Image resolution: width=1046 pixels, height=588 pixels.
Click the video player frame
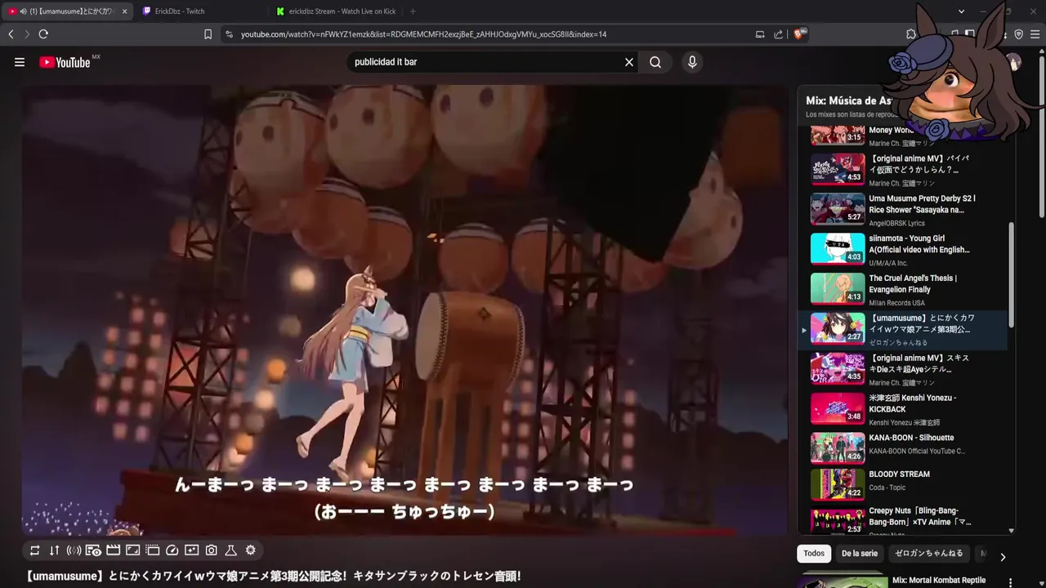(405, 310)
